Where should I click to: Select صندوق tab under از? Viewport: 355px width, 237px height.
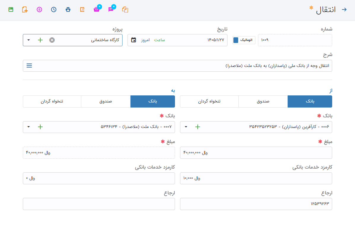(x=263, y=101)
